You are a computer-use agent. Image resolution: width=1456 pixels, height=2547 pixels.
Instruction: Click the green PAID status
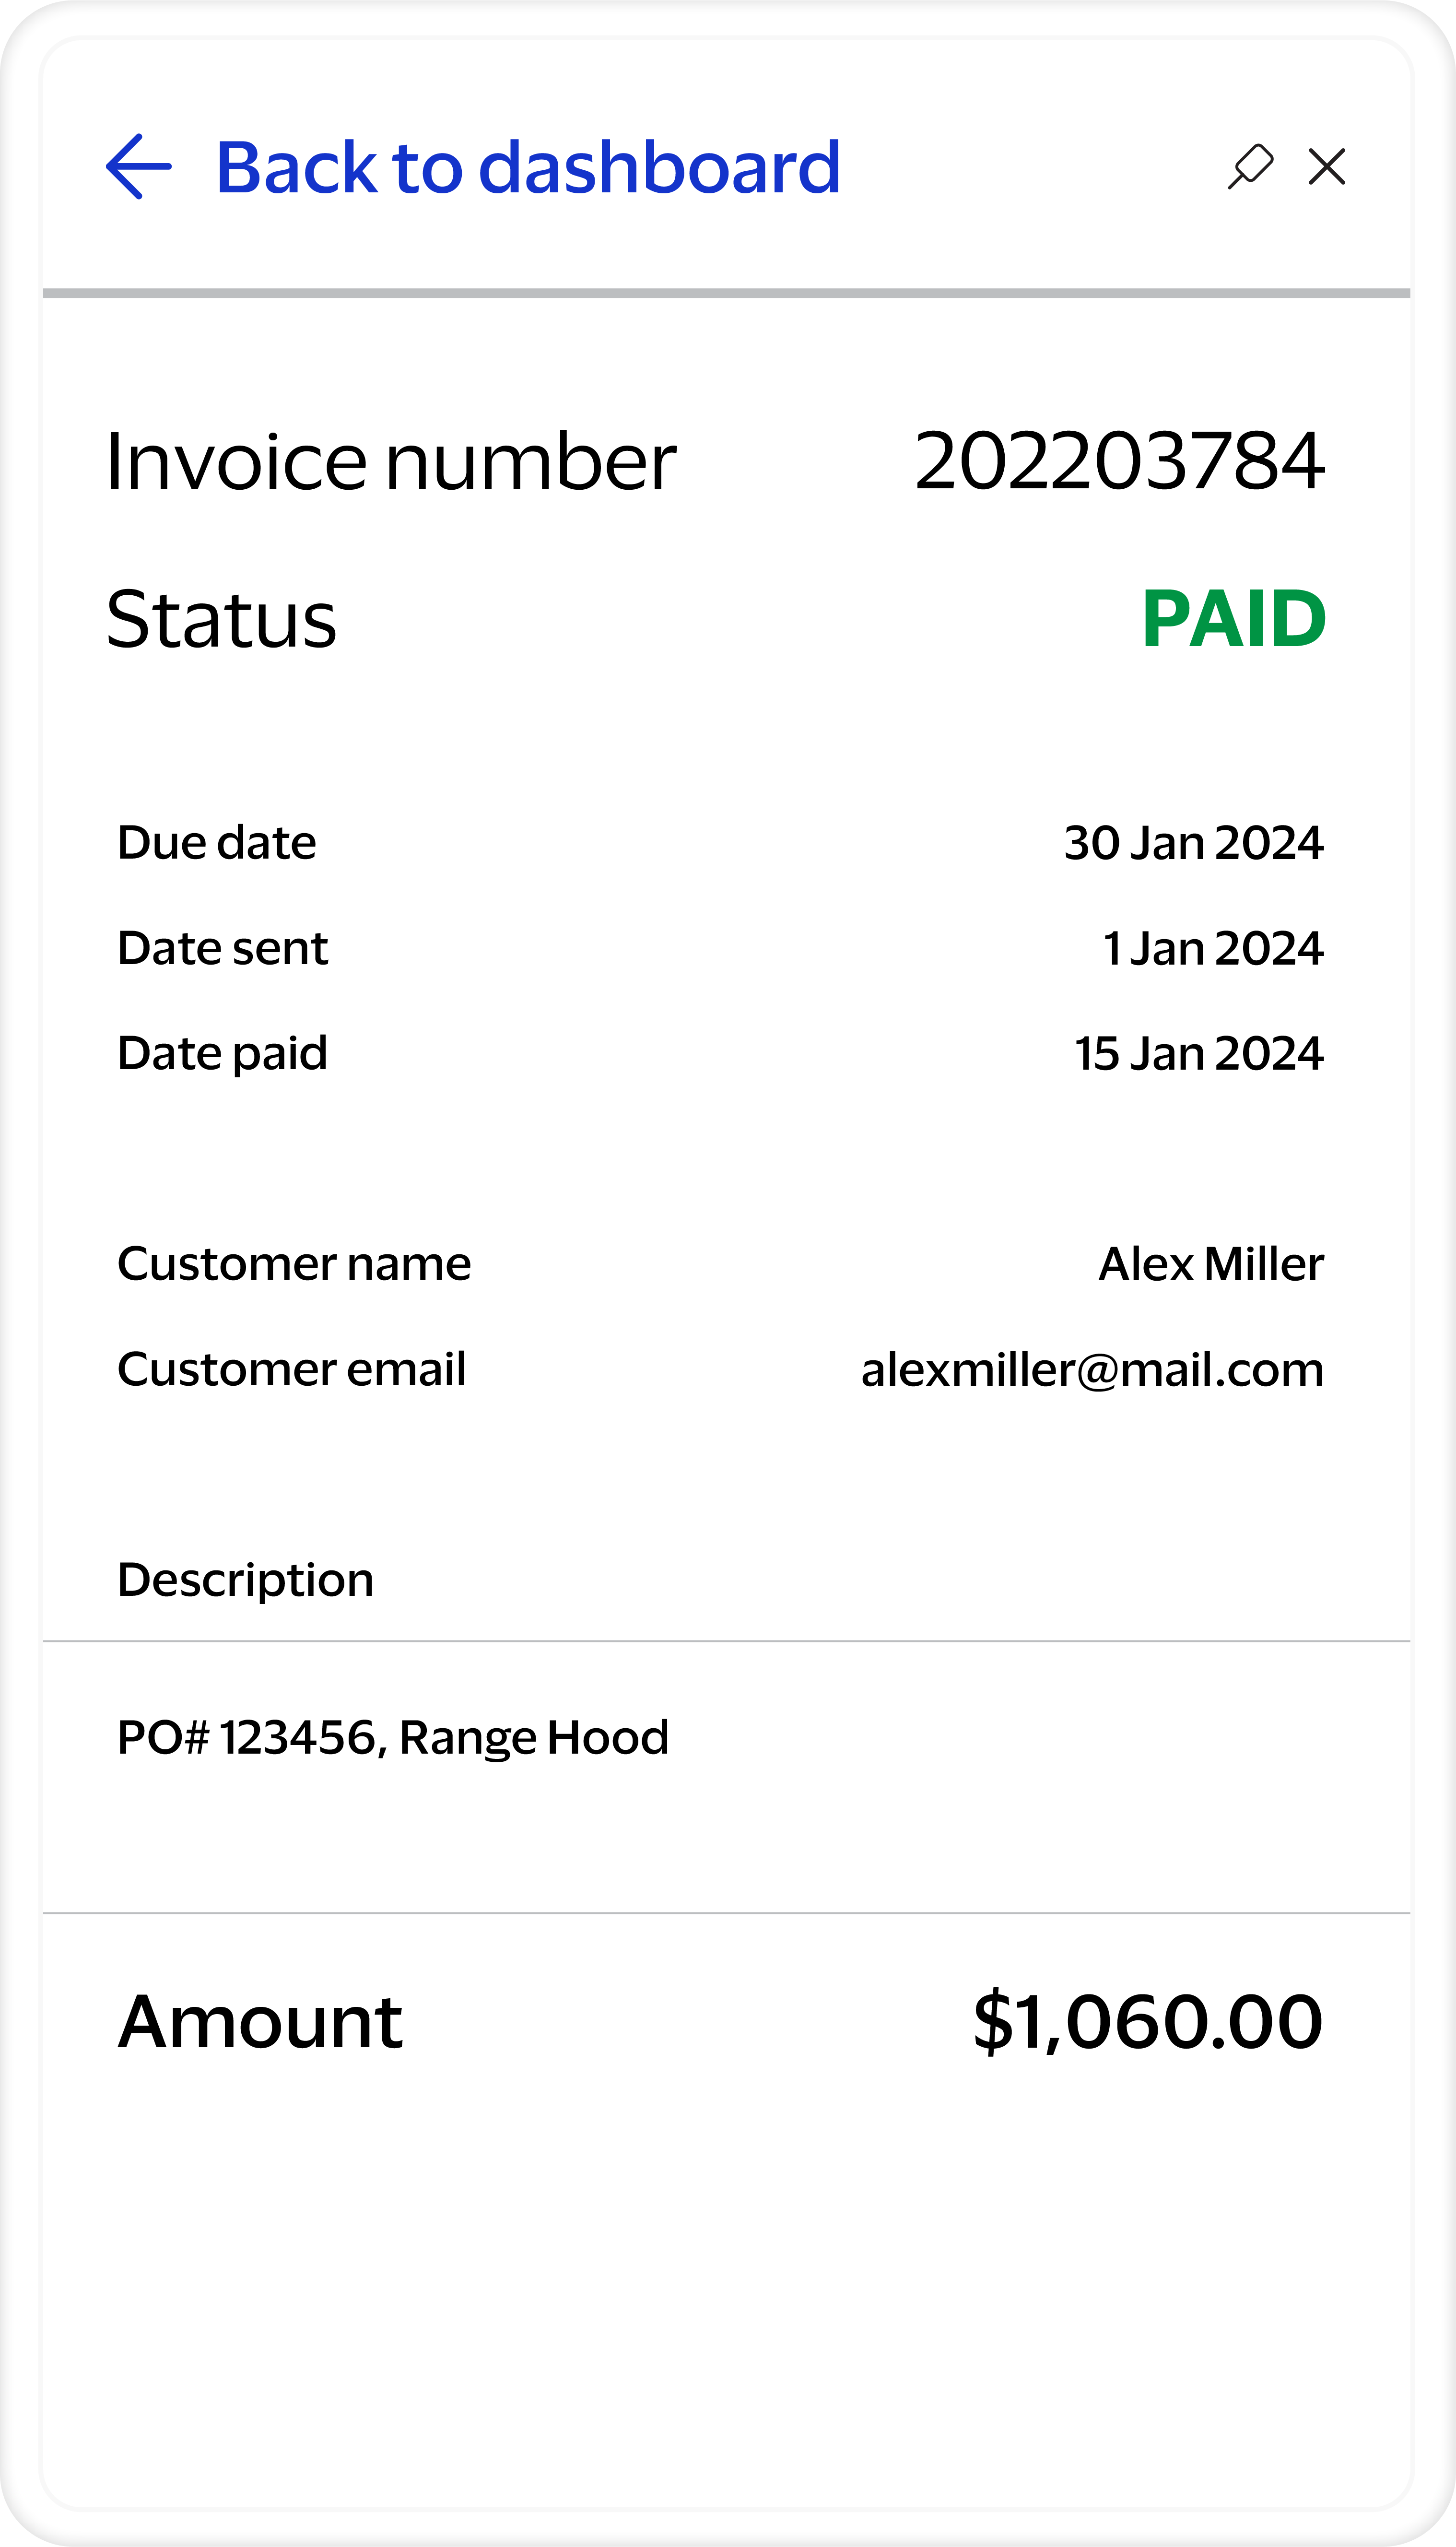pos(1233,619)
